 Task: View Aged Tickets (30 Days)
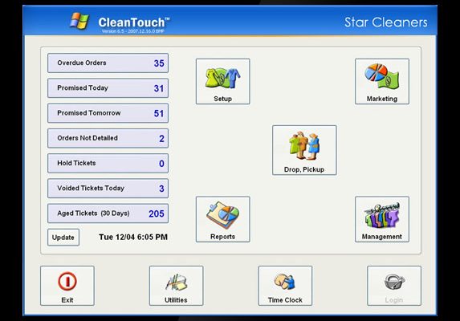pos(108,213)
